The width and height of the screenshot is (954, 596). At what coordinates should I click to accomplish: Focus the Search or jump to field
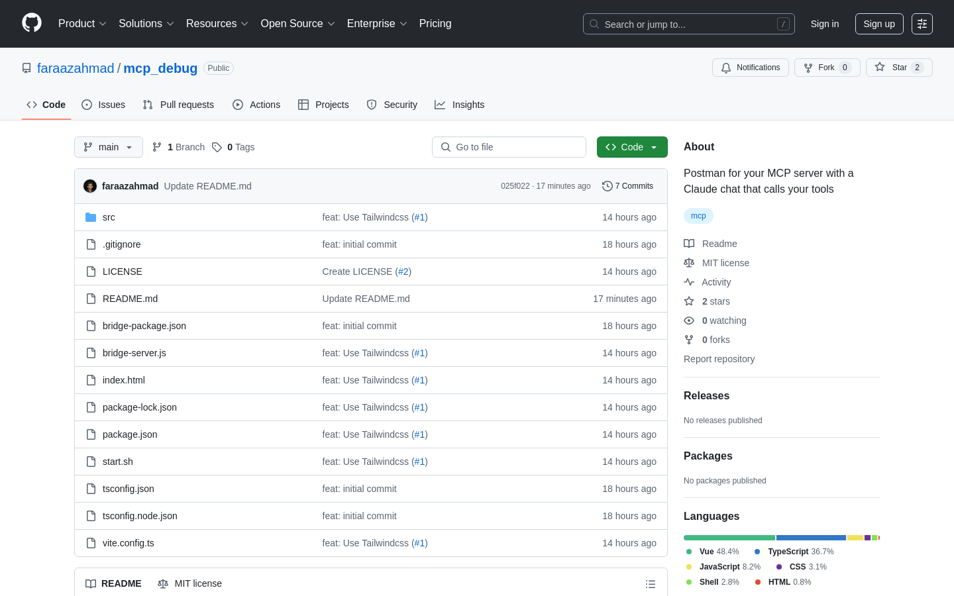(689, 24)
